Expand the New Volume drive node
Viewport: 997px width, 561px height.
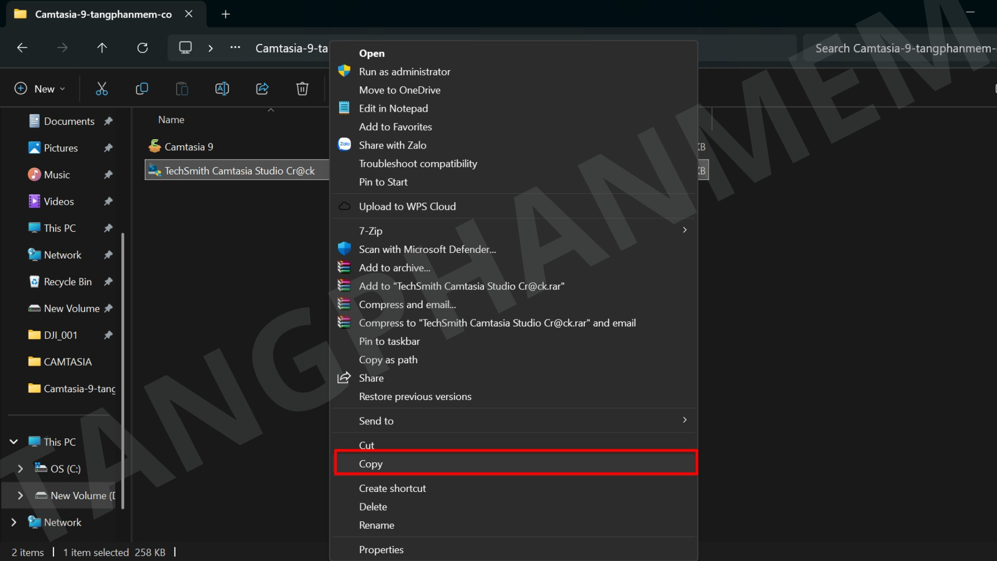[20, 496]
